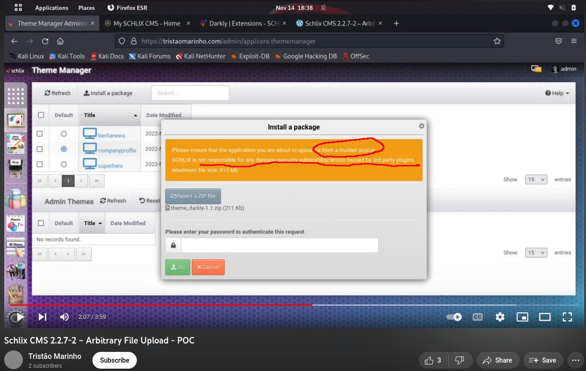The width and height of the screenshot is (586, 371).
Task: Check the superhero row checkbox
Action: tap(40, 164)
